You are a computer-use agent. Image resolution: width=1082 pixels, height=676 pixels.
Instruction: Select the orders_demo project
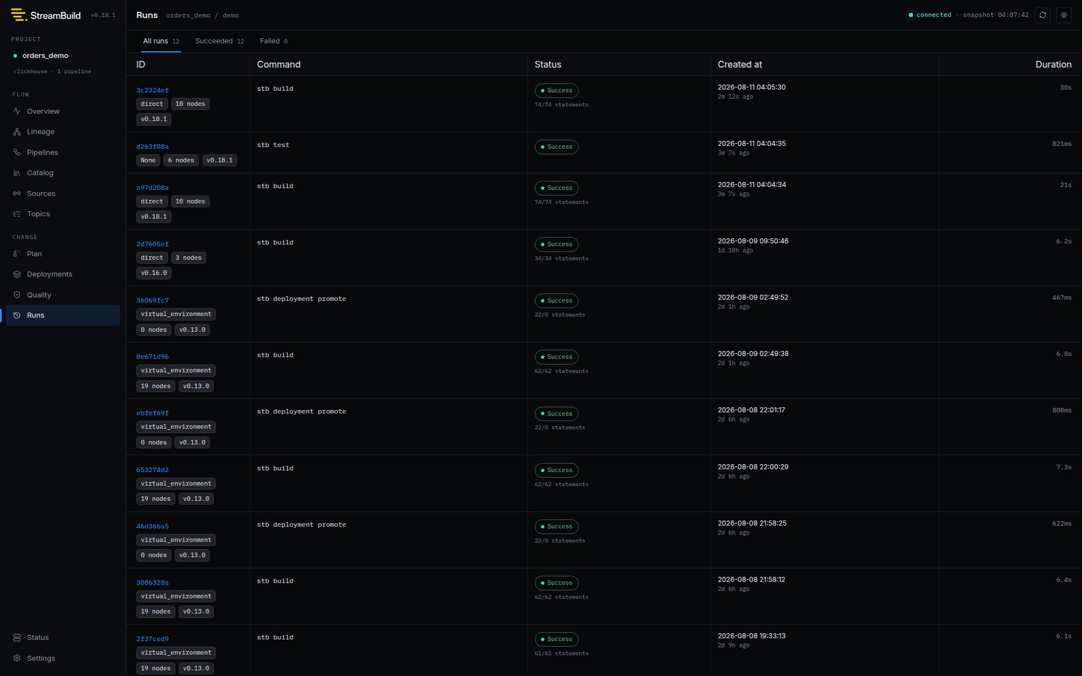pyautogui.click(x=45, y=56)
